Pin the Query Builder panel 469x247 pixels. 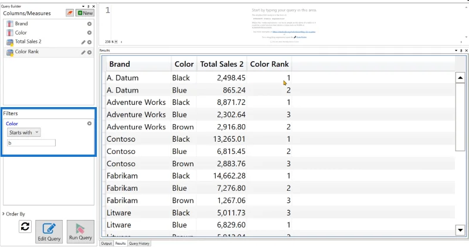(x=89, y=6)
